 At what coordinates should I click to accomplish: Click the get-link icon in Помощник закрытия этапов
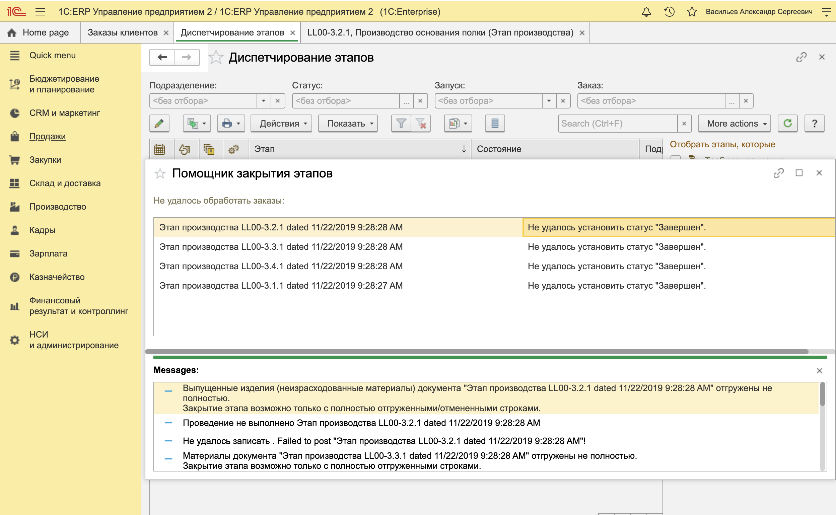click(778, 173)
